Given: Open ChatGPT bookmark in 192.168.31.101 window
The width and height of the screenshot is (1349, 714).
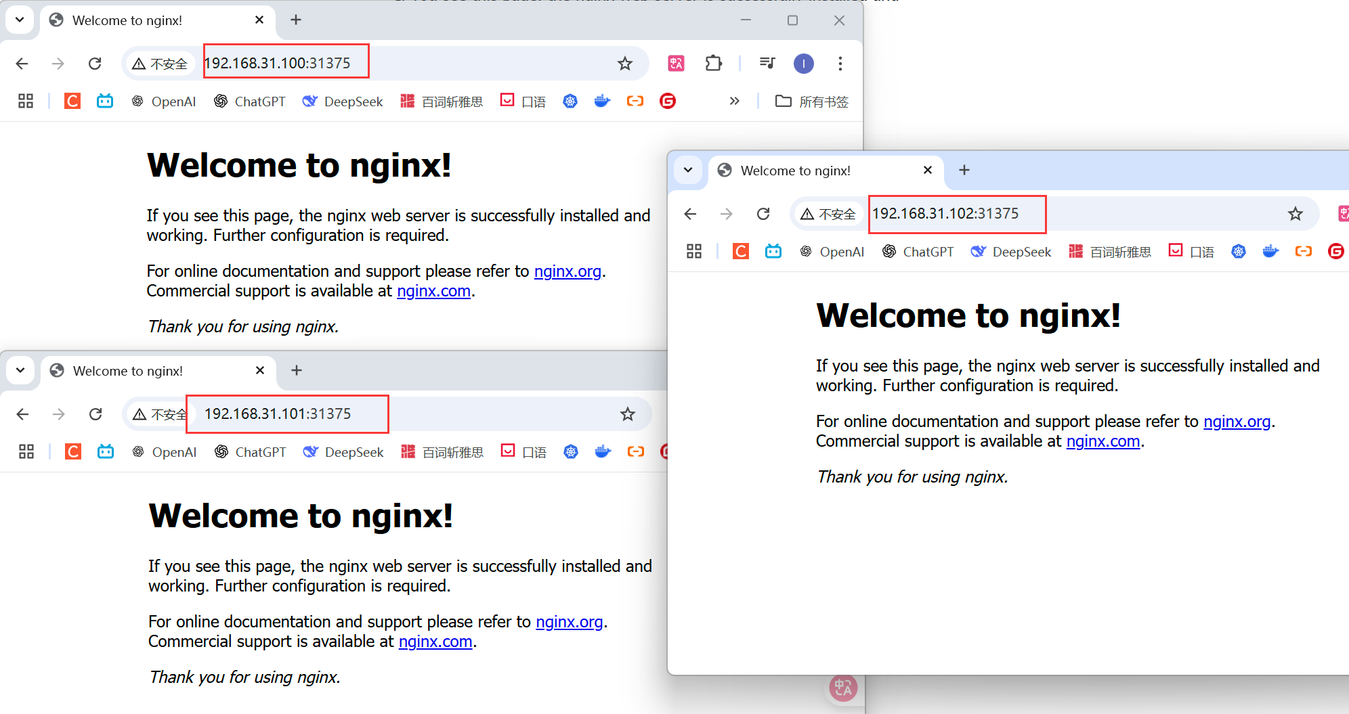Looking at the screenshot, I should pyautogui.click(x=251, y=452).
